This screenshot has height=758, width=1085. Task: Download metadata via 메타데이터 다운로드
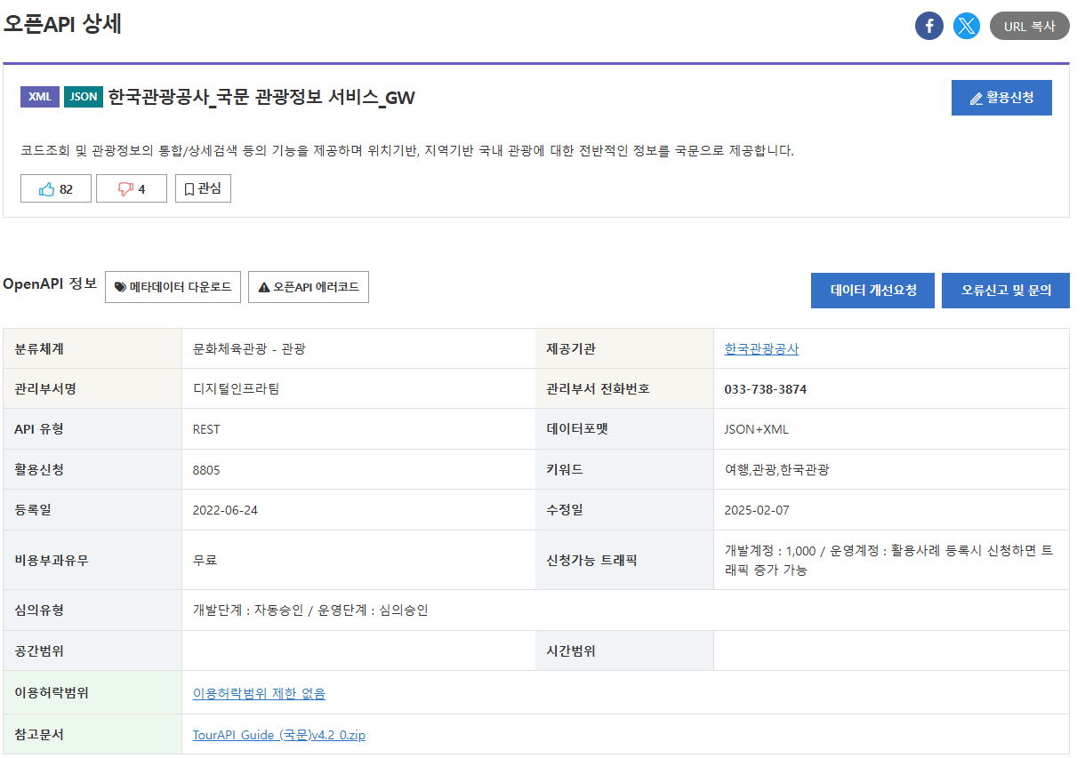point(173,287)
